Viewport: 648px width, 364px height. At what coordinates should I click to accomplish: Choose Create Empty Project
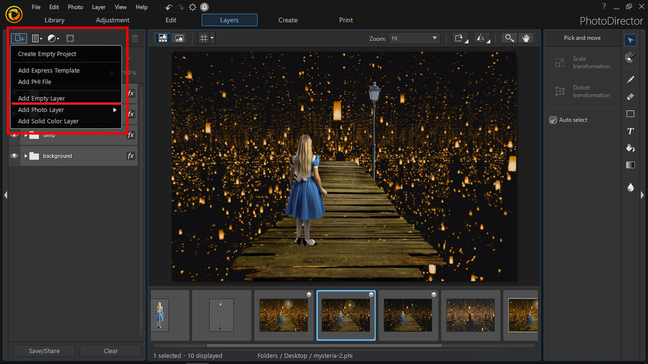tap(47, 54)
